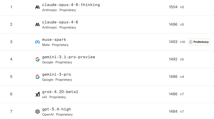214x119 pixels.
Task: Click the Google logo beside gemini-3.1-pro-preview
Action: click(x=37, y=59)
